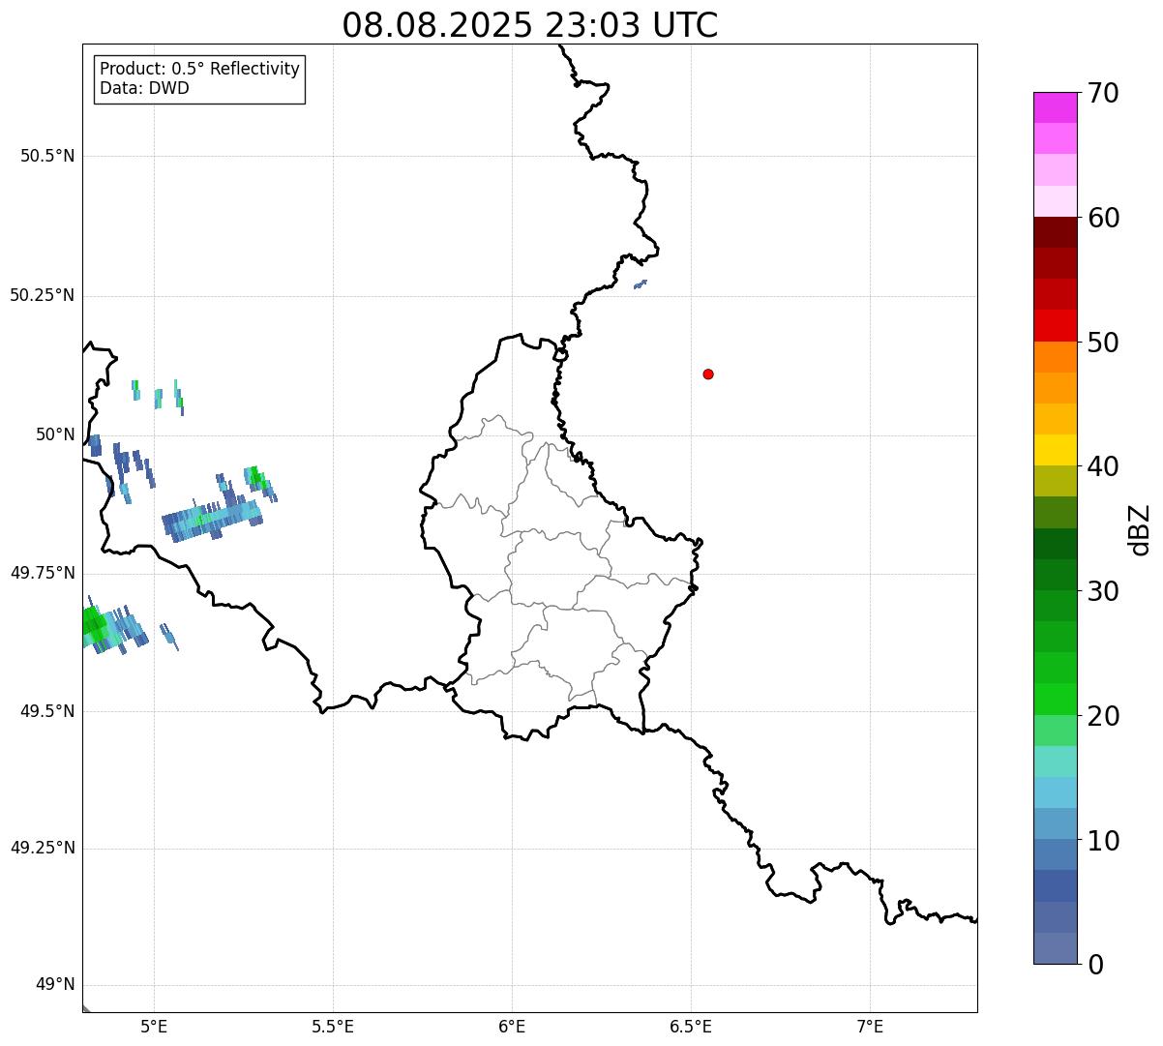Click the latitude label 49.5°N
This screenshot has width=1163, height=1046.
tap(47, 711)
